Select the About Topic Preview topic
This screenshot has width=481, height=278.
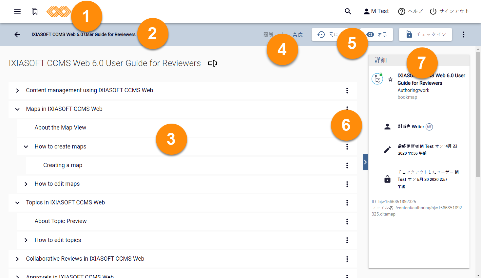click(x=61, y=221)
